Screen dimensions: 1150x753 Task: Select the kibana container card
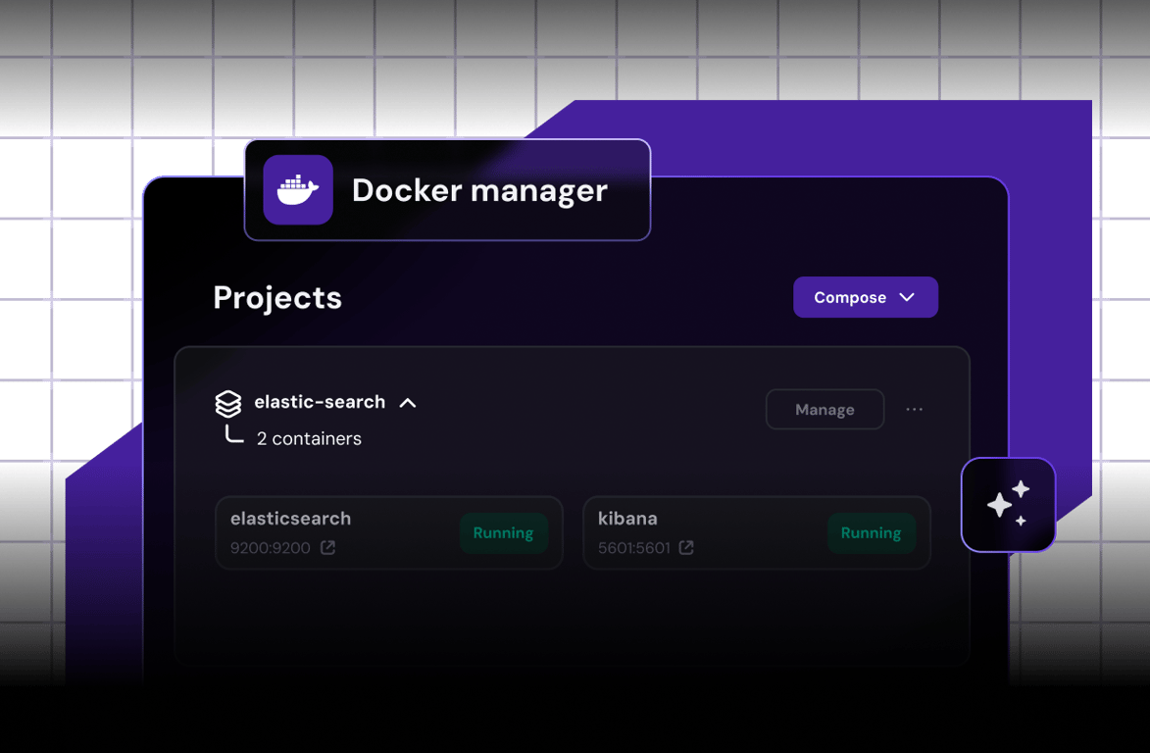pyautogui.click(x=757, y=532)
